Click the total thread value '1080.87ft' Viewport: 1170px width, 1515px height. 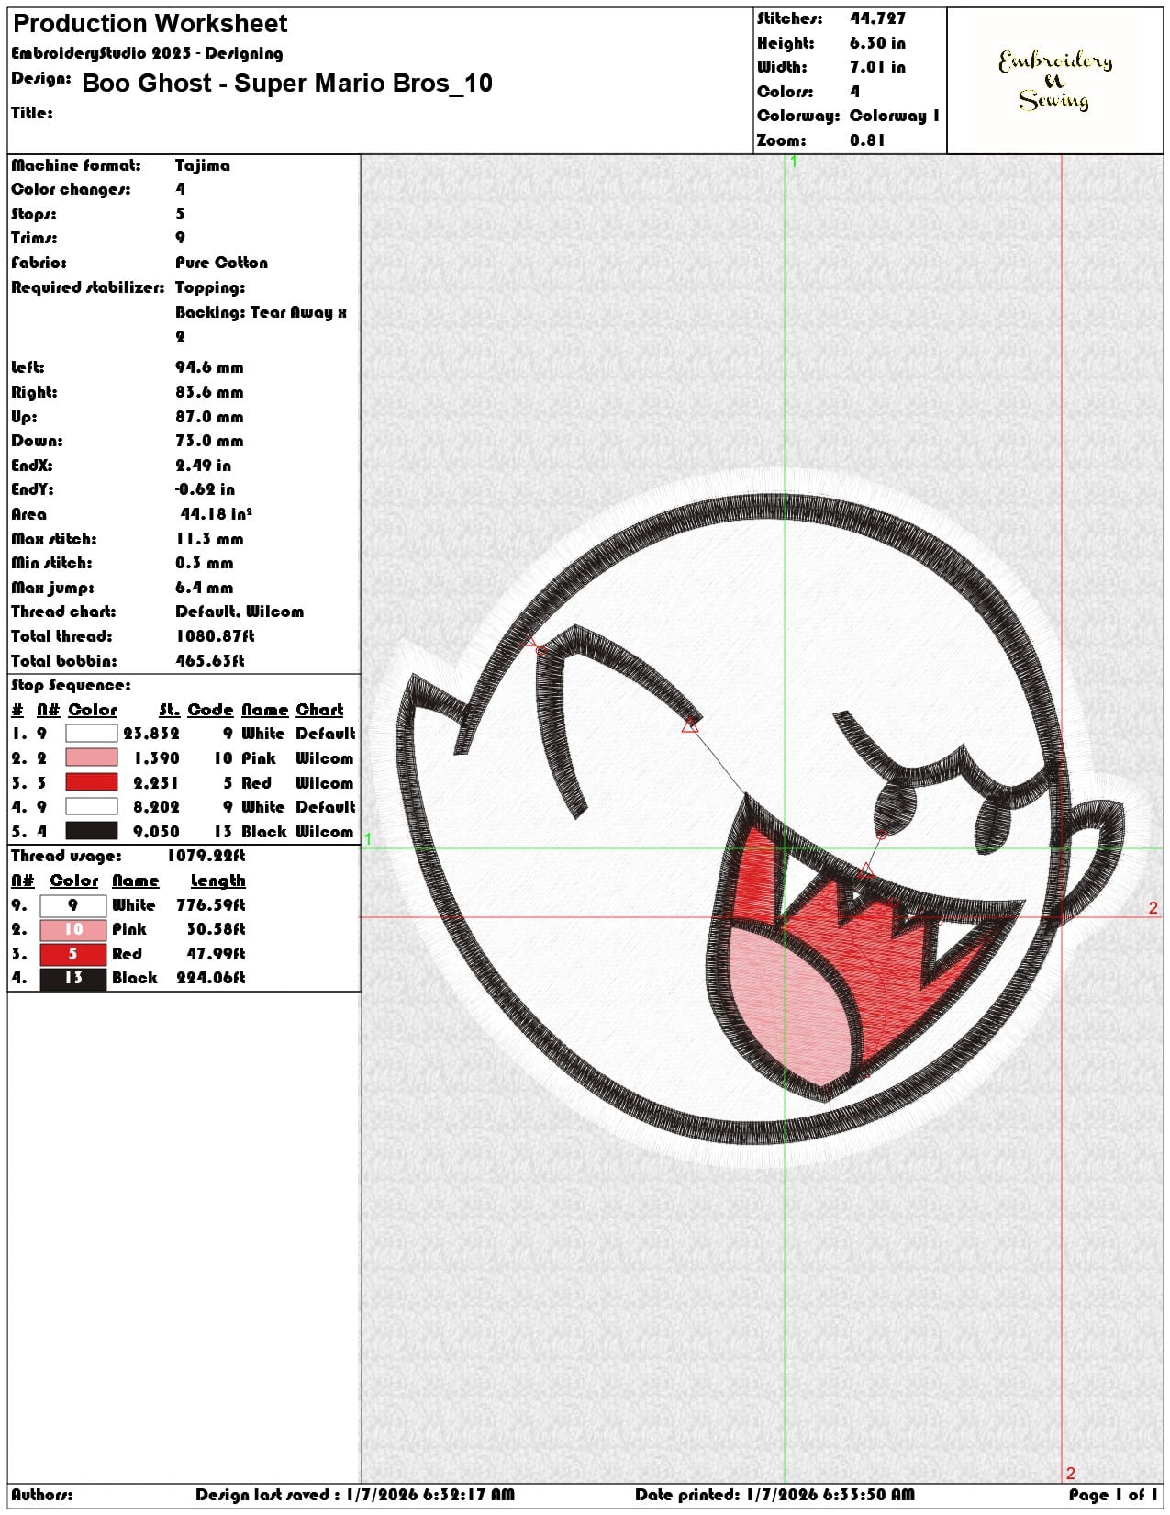(x=216, y=636)
